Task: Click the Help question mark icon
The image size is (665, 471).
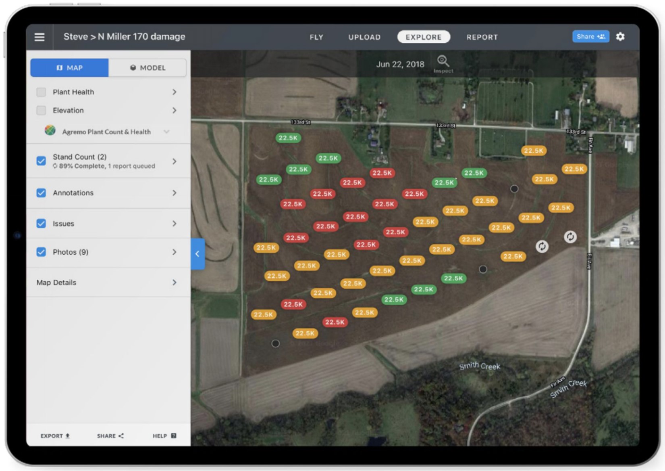Action: pos(174,436)
